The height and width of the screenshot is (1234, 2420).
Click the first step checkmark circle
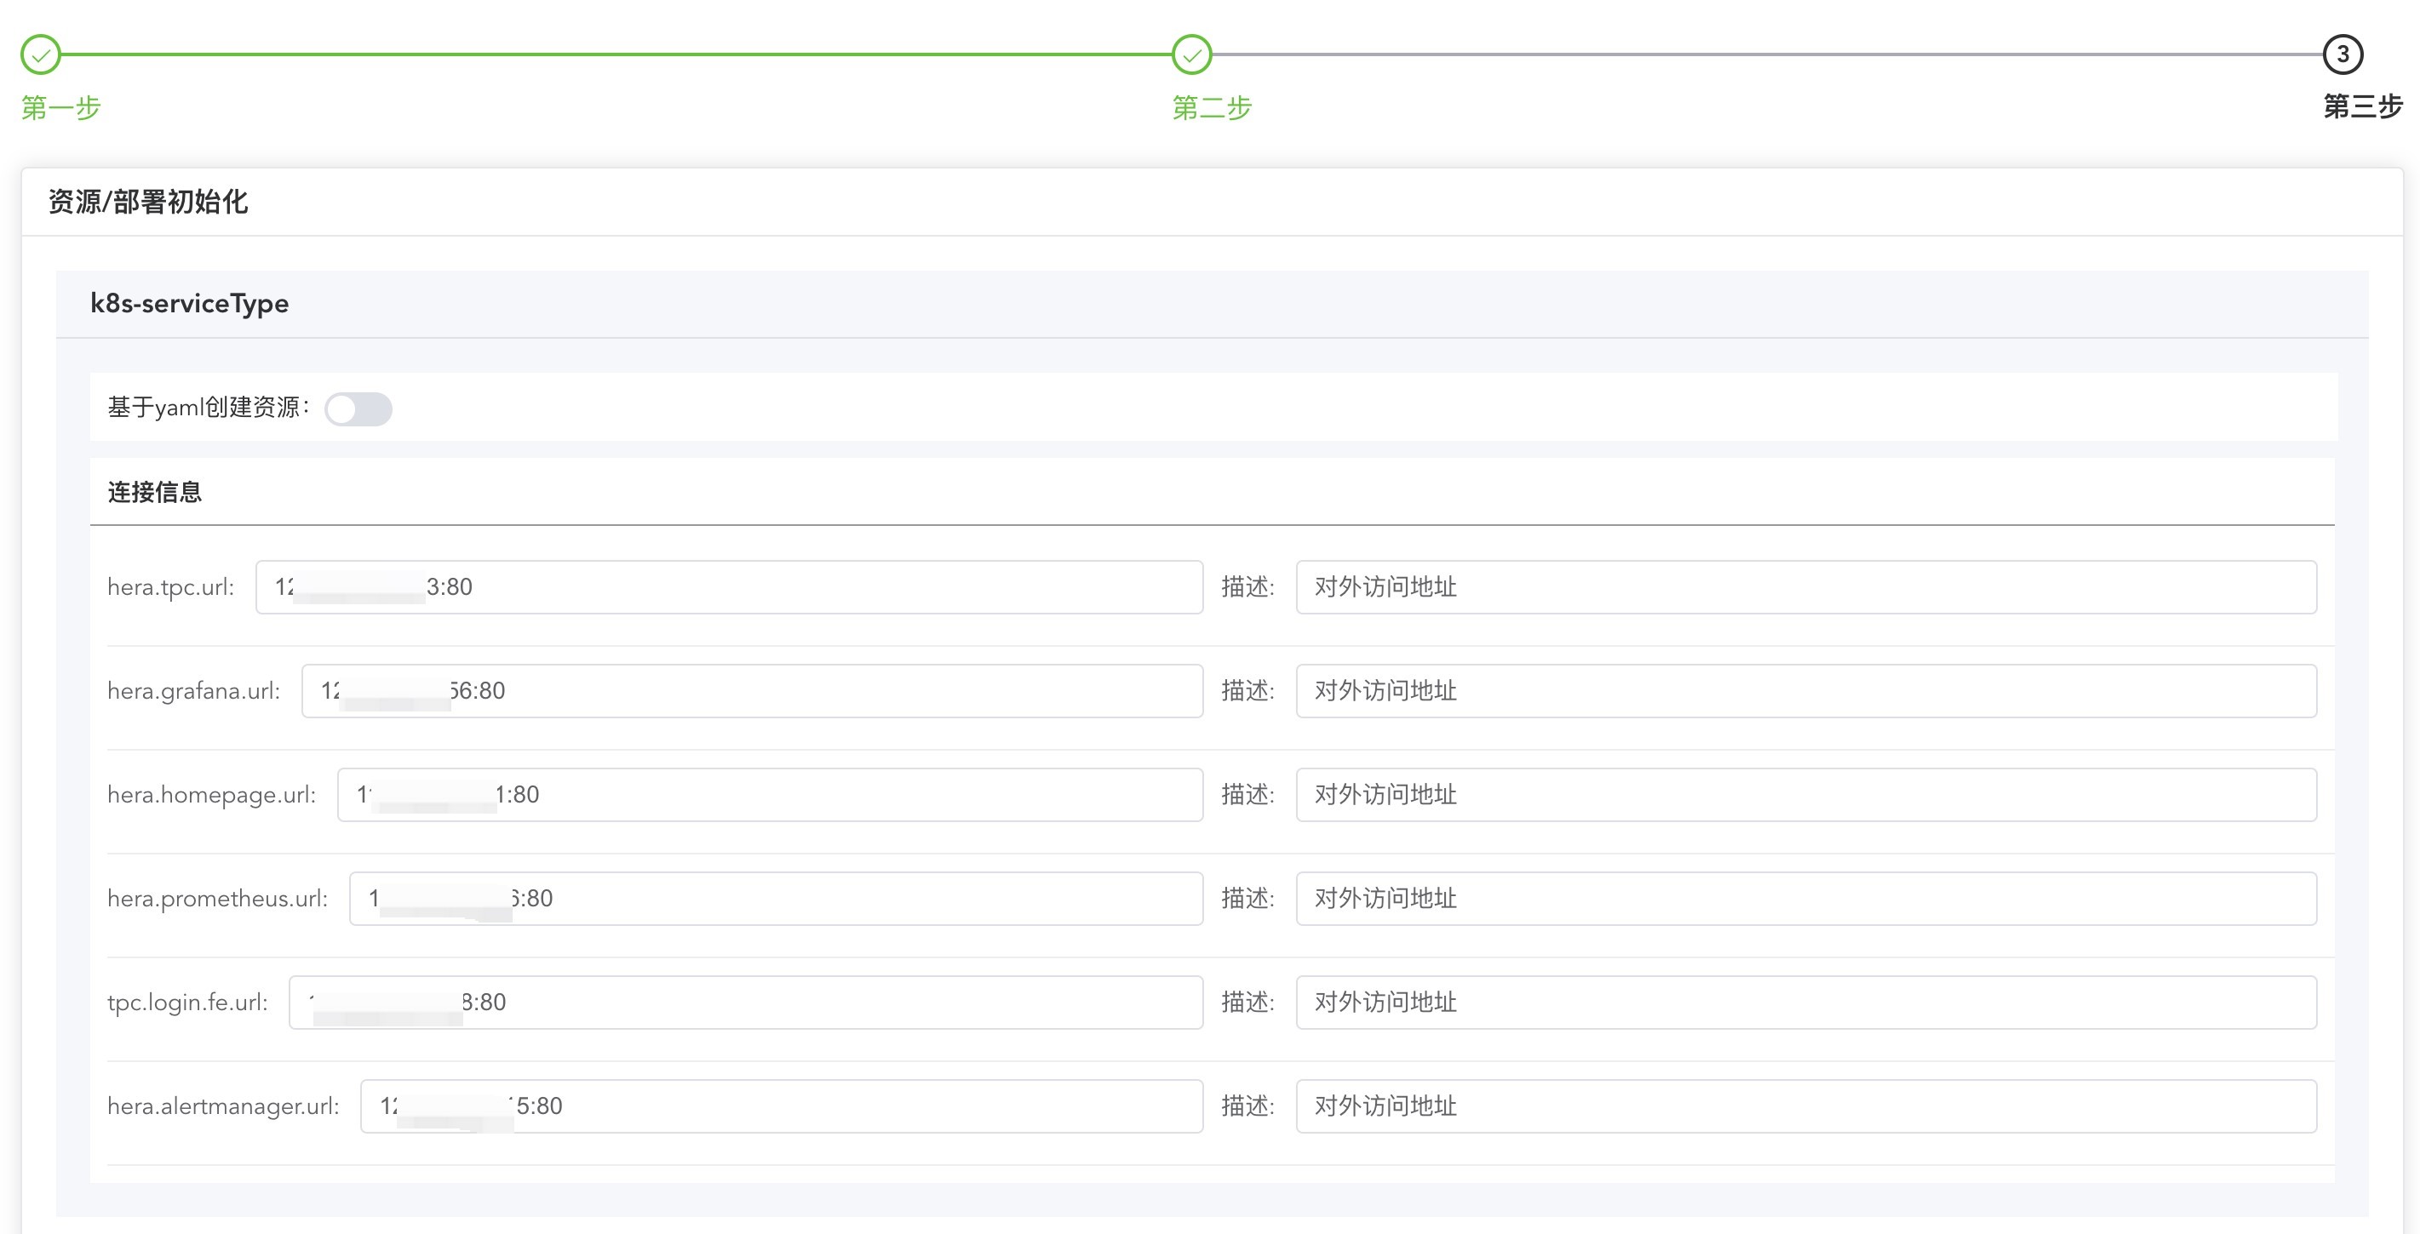click(x=40, y=54)
